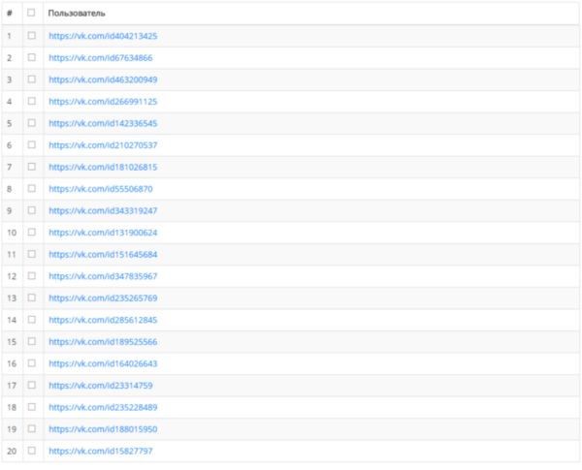Image resolution: width=582 pixels, height=470 pixels.
Task: Click the # column header
Action: pyautogui.click(x=13, y=14)
